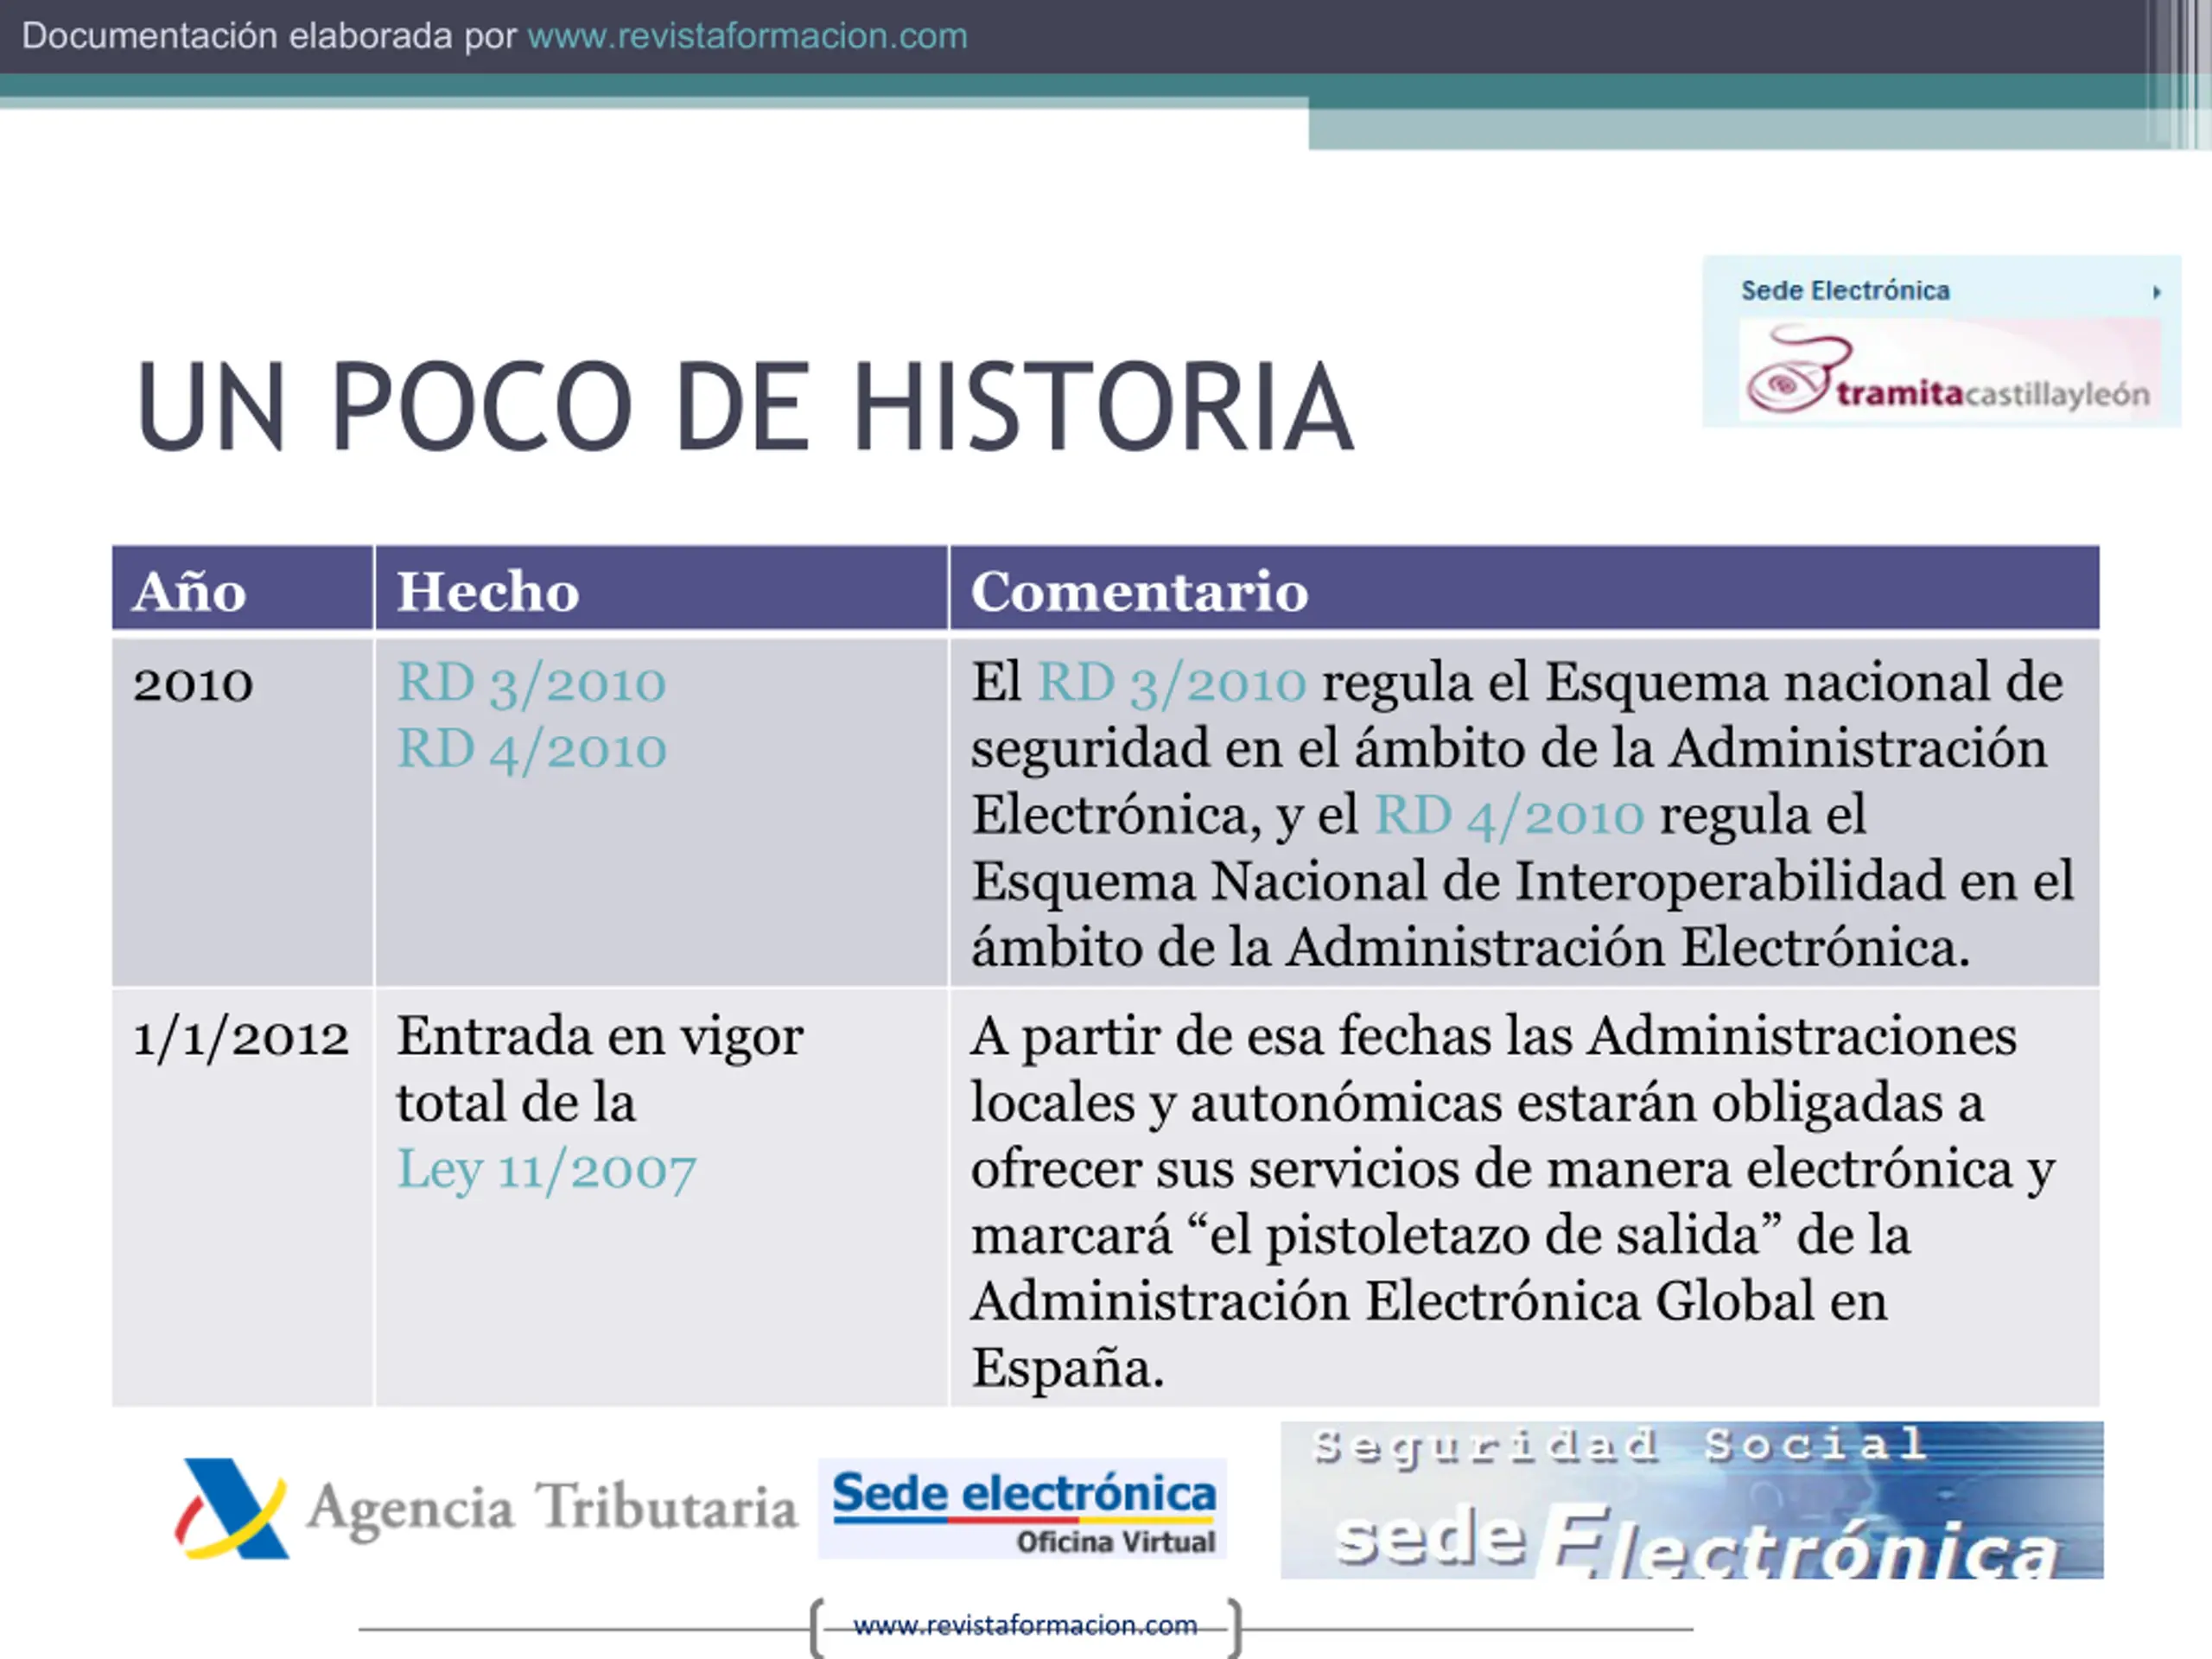Image resolution: width=2212 pixels, height=1659 pixels.
Task: Open the www.revistaformacion.com link in footer
Action: (x=1025, y=1625)
